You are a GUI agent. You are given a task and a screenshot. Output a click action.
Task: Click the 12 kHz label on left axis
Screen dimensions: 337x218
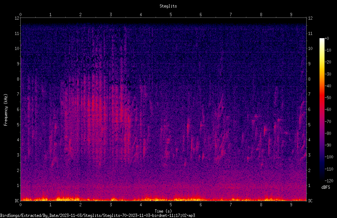pyautogui.click(x=17, y=18)
